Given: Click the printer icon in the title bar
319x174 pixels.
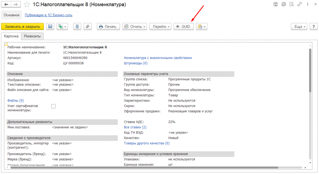Looking at the screenshot, I should pyautogui.click(x=283, y=4).
